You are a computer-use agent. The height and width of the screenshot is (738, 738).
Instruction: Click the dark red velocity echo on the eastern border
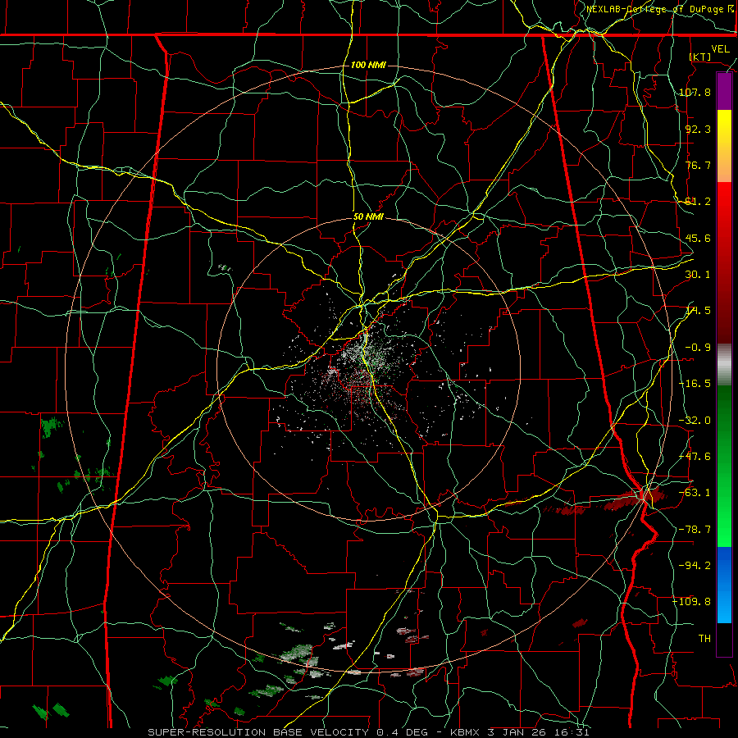coord(633,500)
